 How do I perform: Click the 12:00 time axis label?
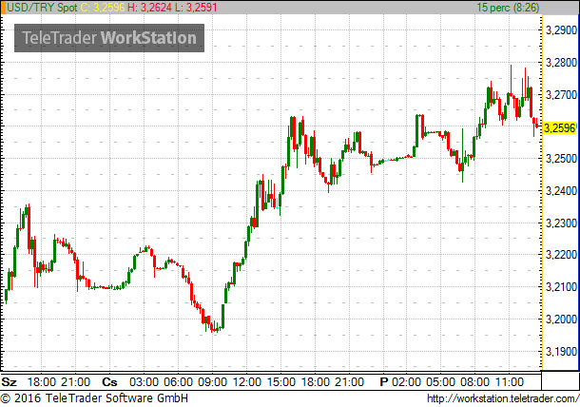click(246, 382)
